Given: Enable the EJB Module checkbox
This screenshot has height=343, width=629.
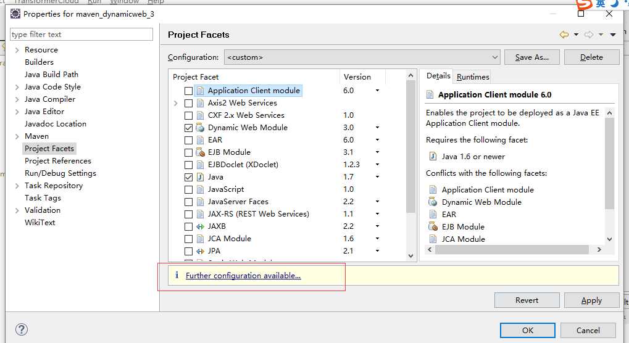Looking at the screenshot, I should click(188, 152).
